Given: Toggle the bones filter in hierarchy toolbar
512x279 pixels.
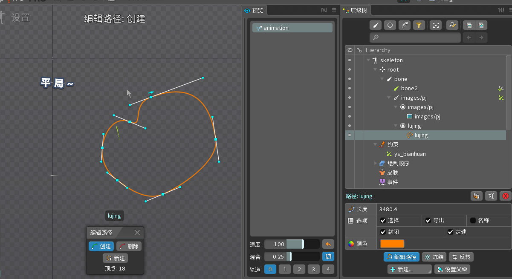Looking at the screenshot, I should [x=376, y=25].
